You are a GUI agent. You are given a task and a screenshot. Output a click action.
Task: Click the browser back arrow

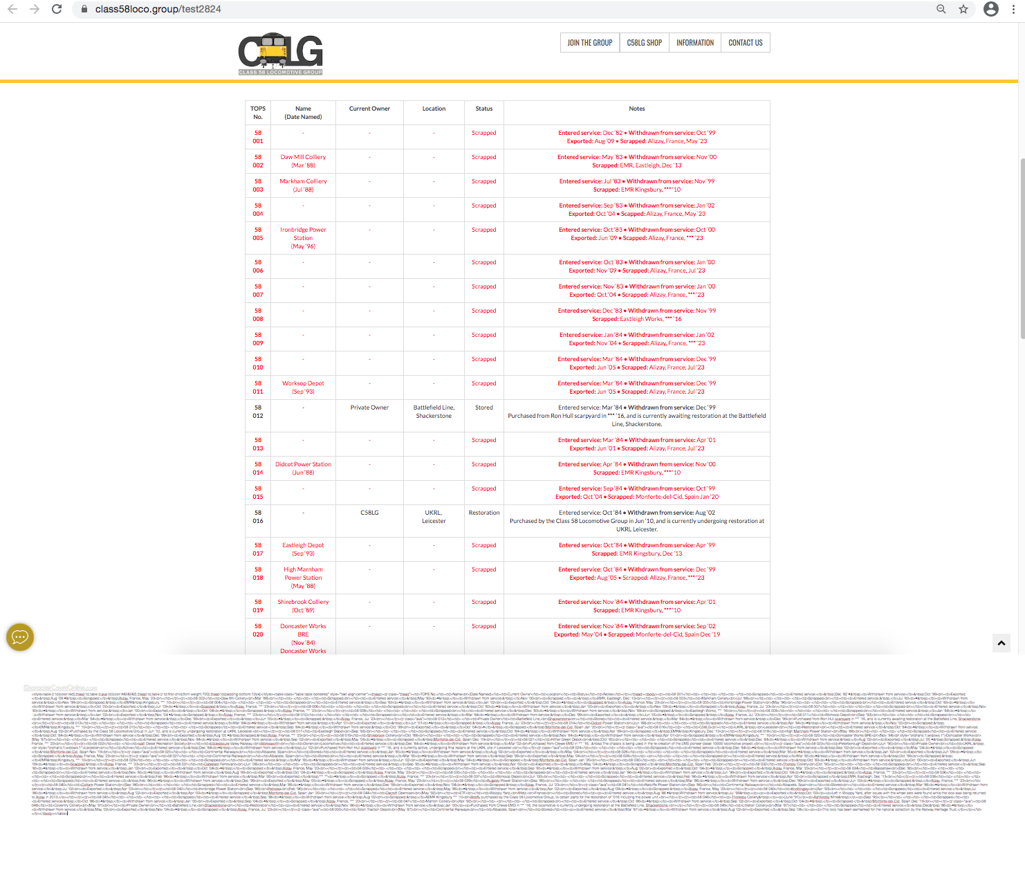pos(12,9)
